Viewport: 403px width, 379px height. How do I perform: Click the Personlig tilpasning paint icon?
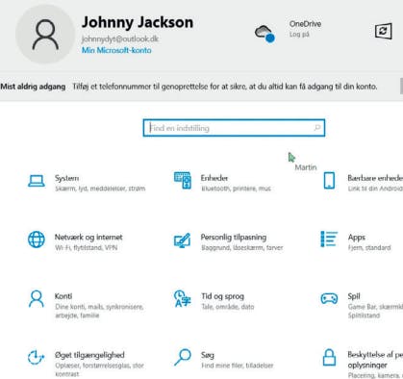(182, 240)
